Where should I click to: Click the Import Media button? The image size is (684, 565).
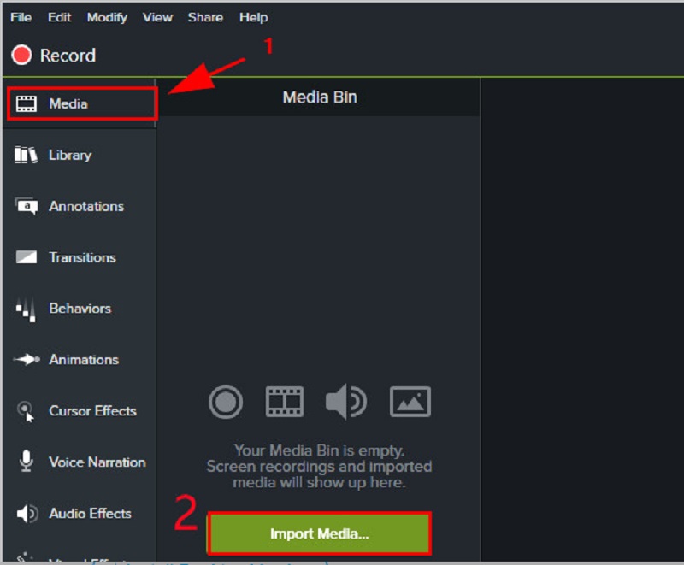320,533
